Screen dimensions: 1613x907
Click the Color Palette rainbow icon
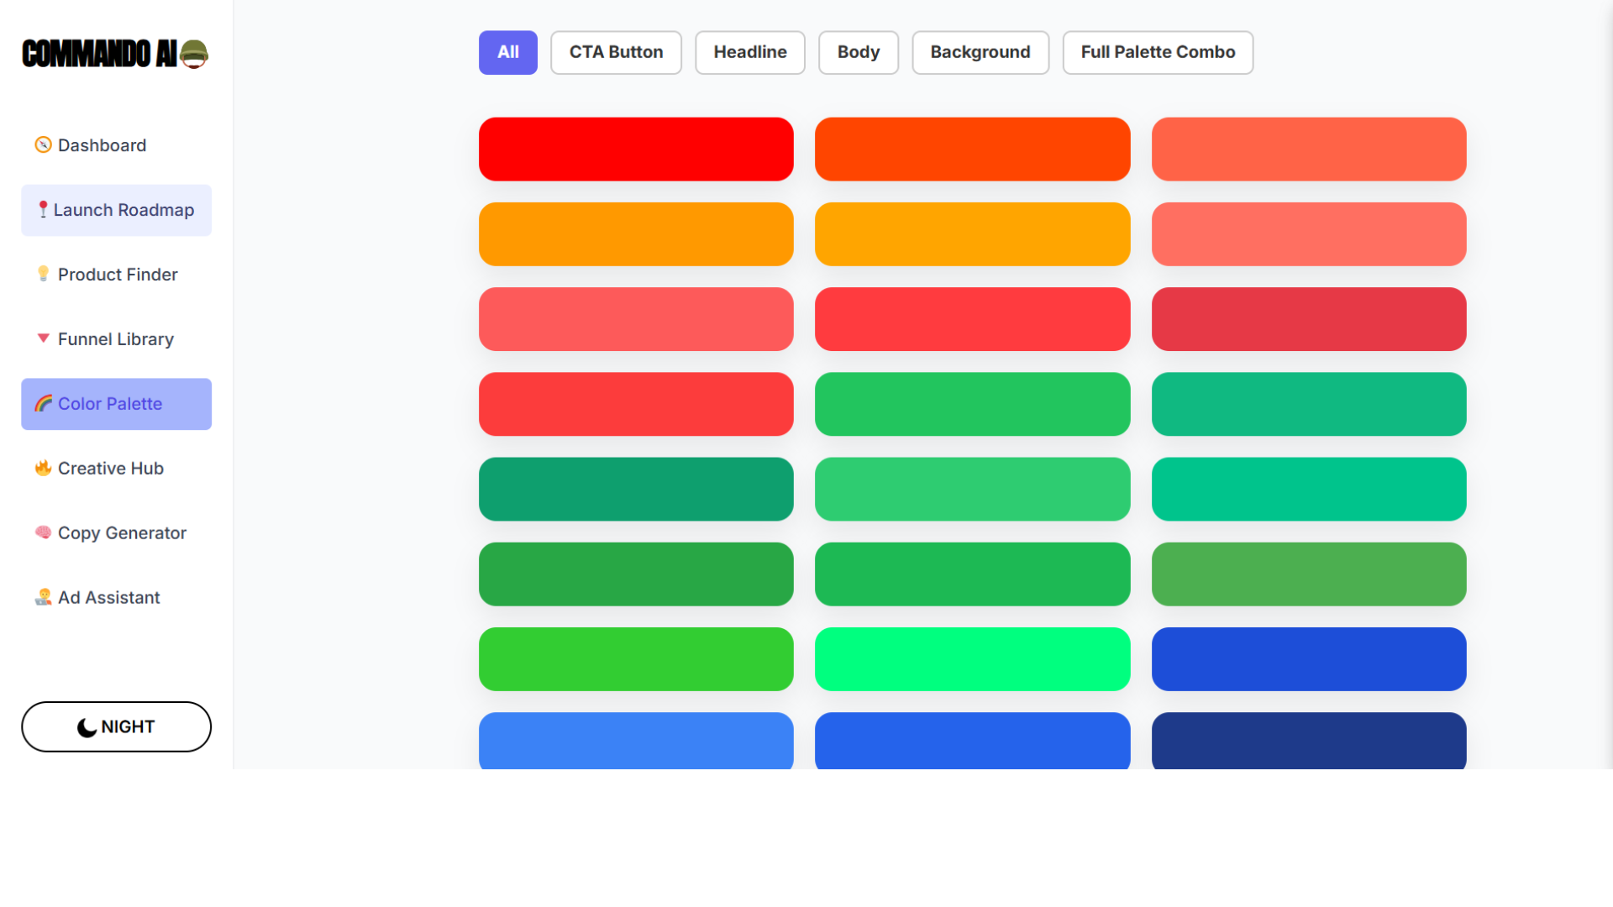click(x=43, y=403)
